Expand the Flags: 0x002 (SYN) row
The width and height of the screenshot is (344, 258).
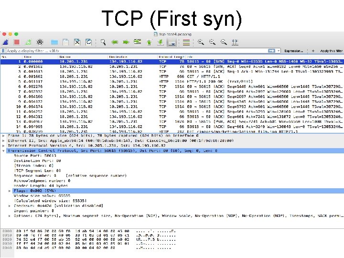coord(10,191)
